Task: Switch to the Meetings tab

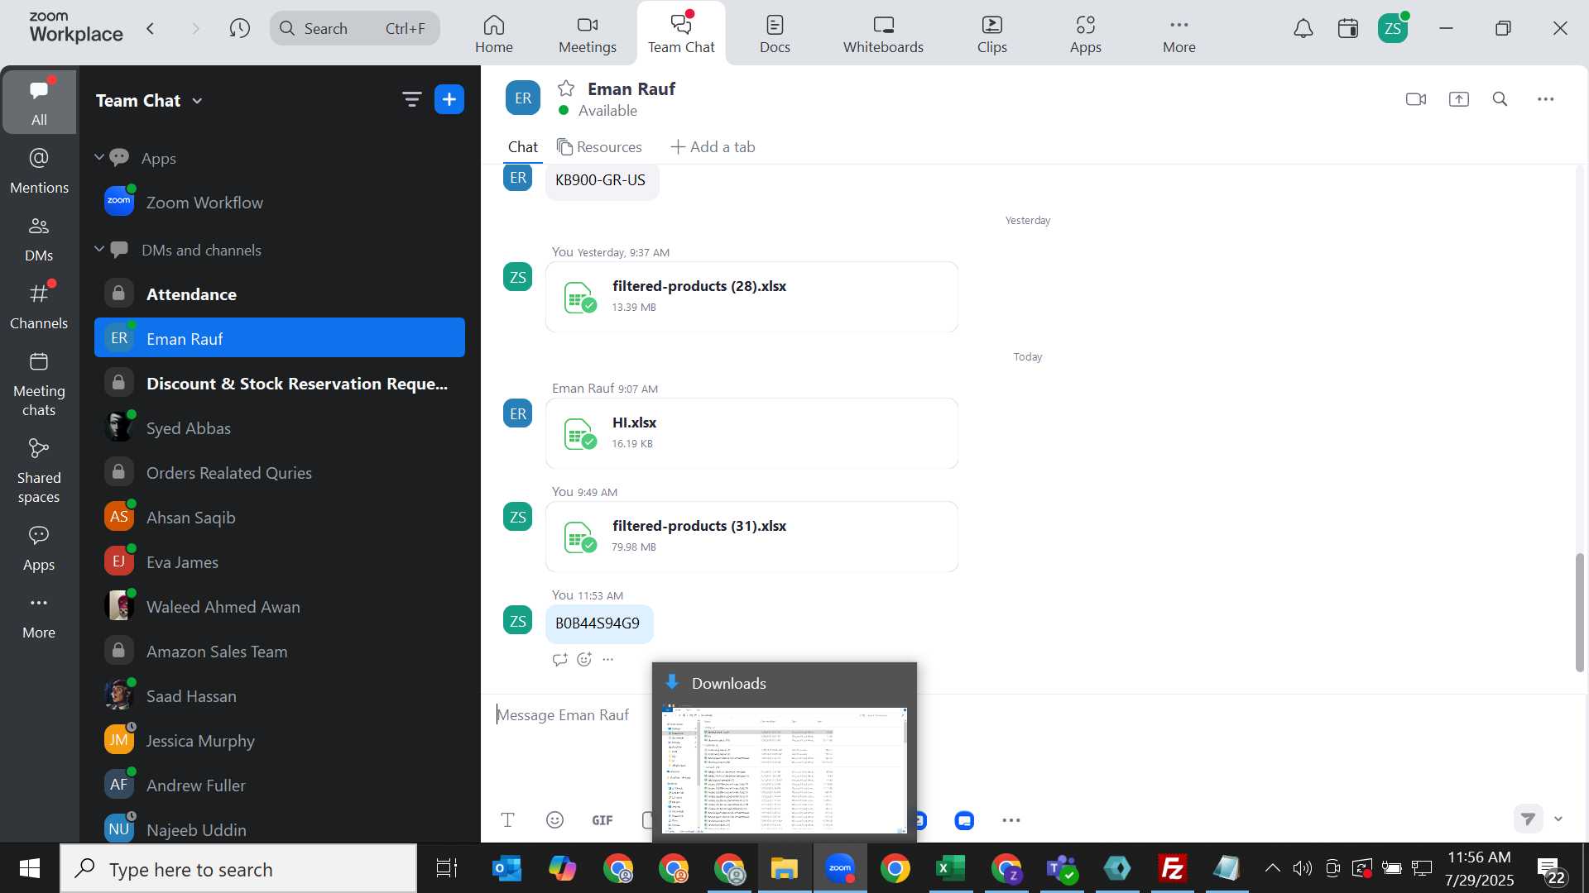Action: 588,34
